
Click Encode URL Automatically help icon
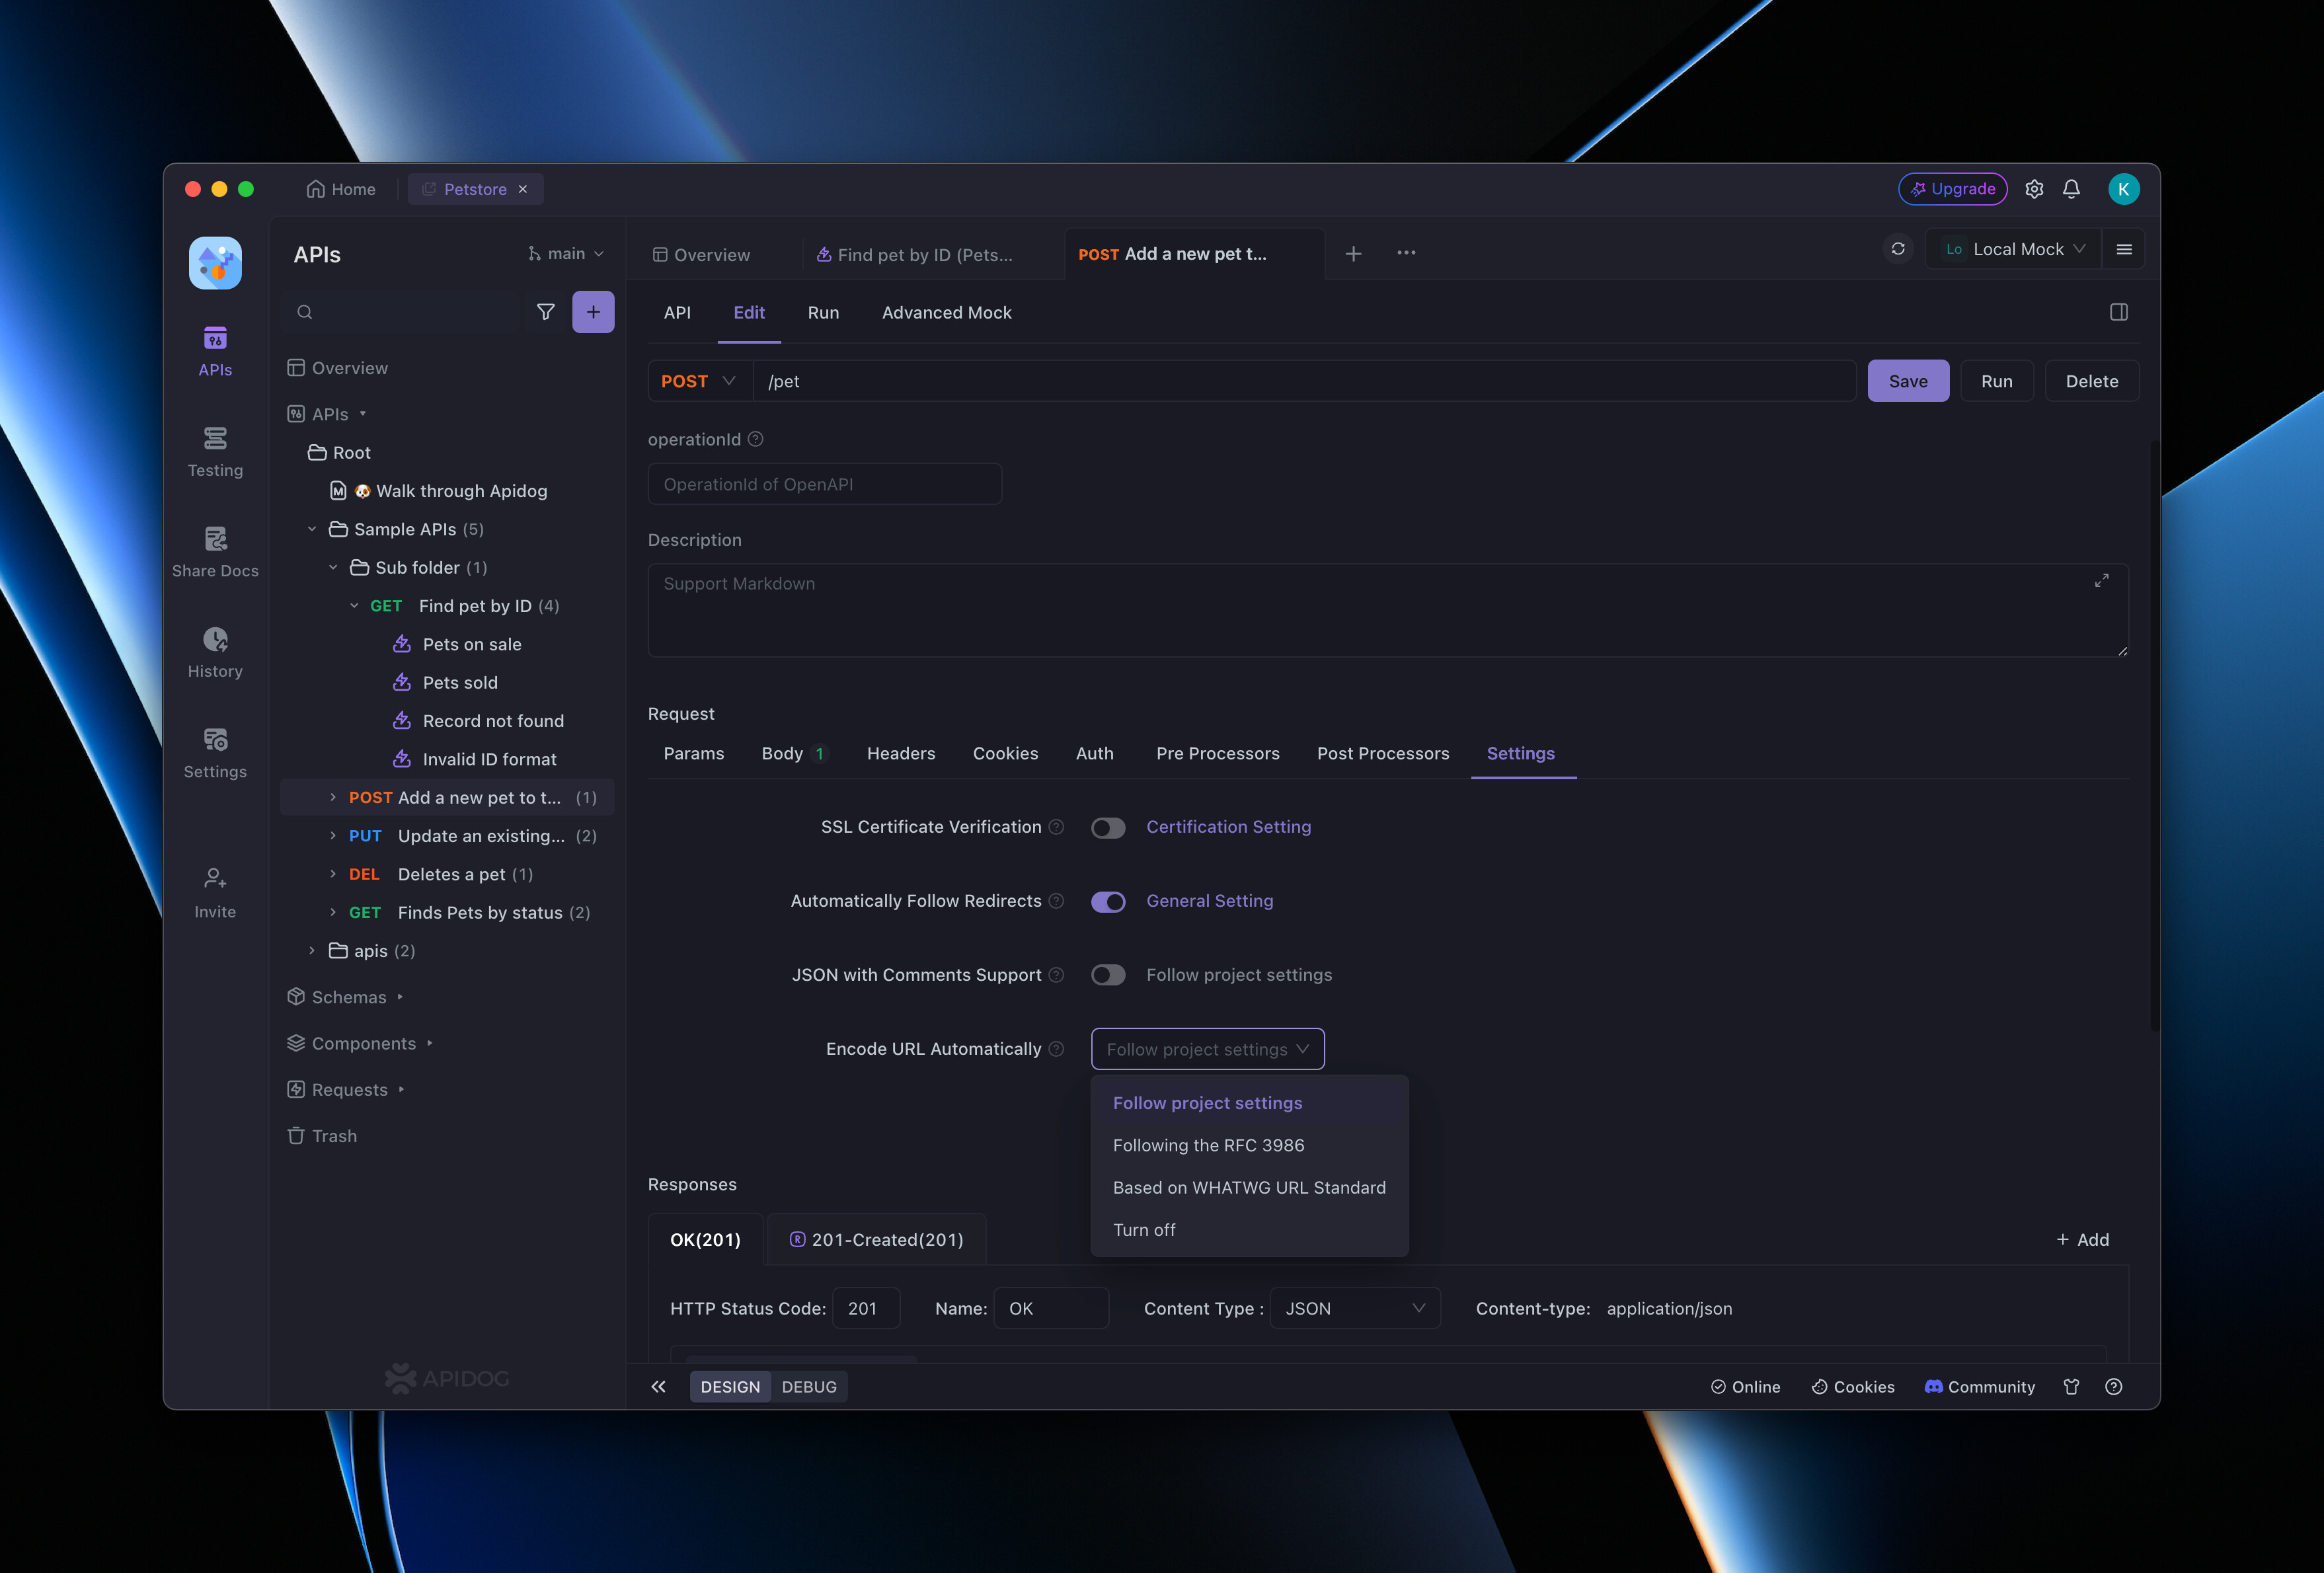pyautogui.click(x=1056, y=1049)
